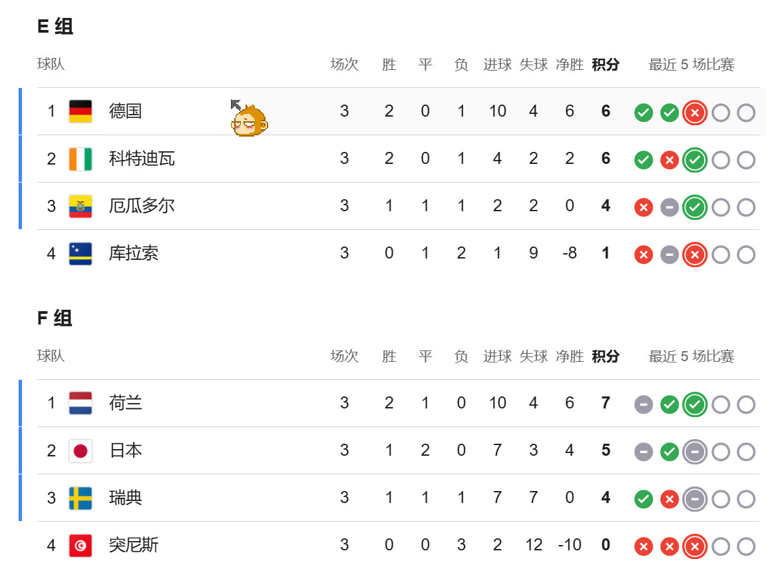Screen dimensions: 766x575
Task: Click Germany's red-ringed loss icon
Action: (695, 113)
